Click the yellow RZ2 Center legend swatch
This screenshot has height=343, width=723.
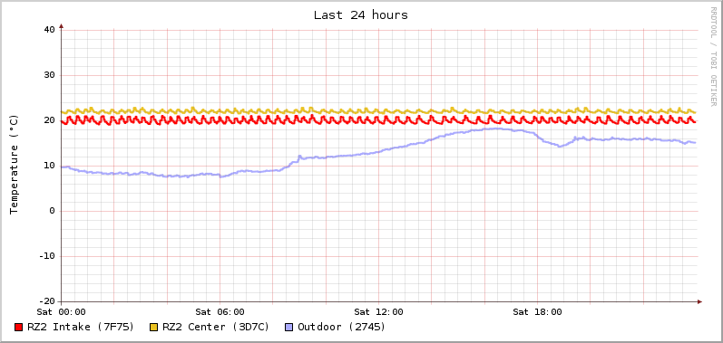[x=154, y=328]
